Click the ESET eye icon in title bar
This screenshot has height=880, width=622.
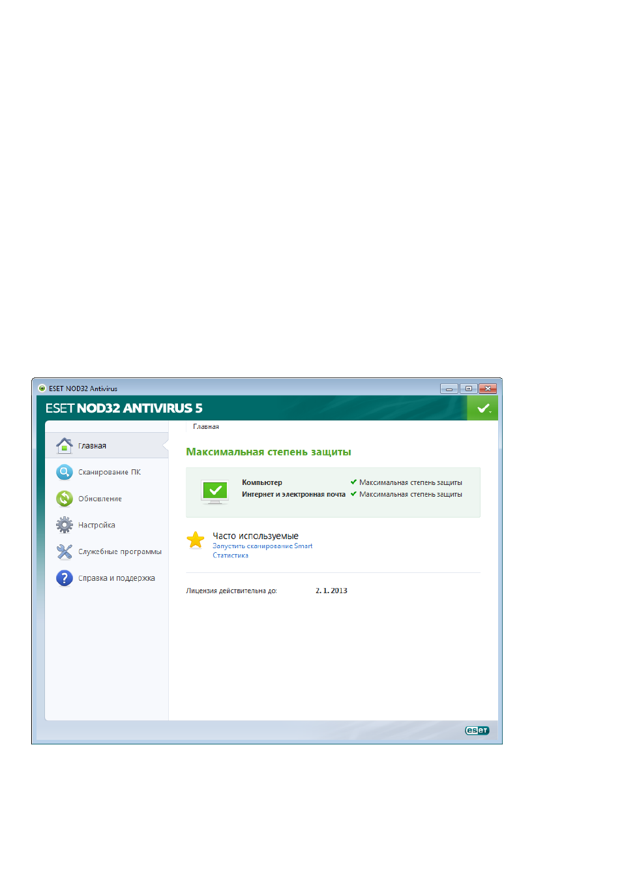[x=42, y=389]
